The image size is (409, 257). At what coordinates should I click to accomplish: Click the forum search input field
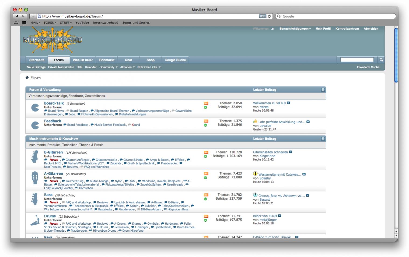[x=357, y=60]
